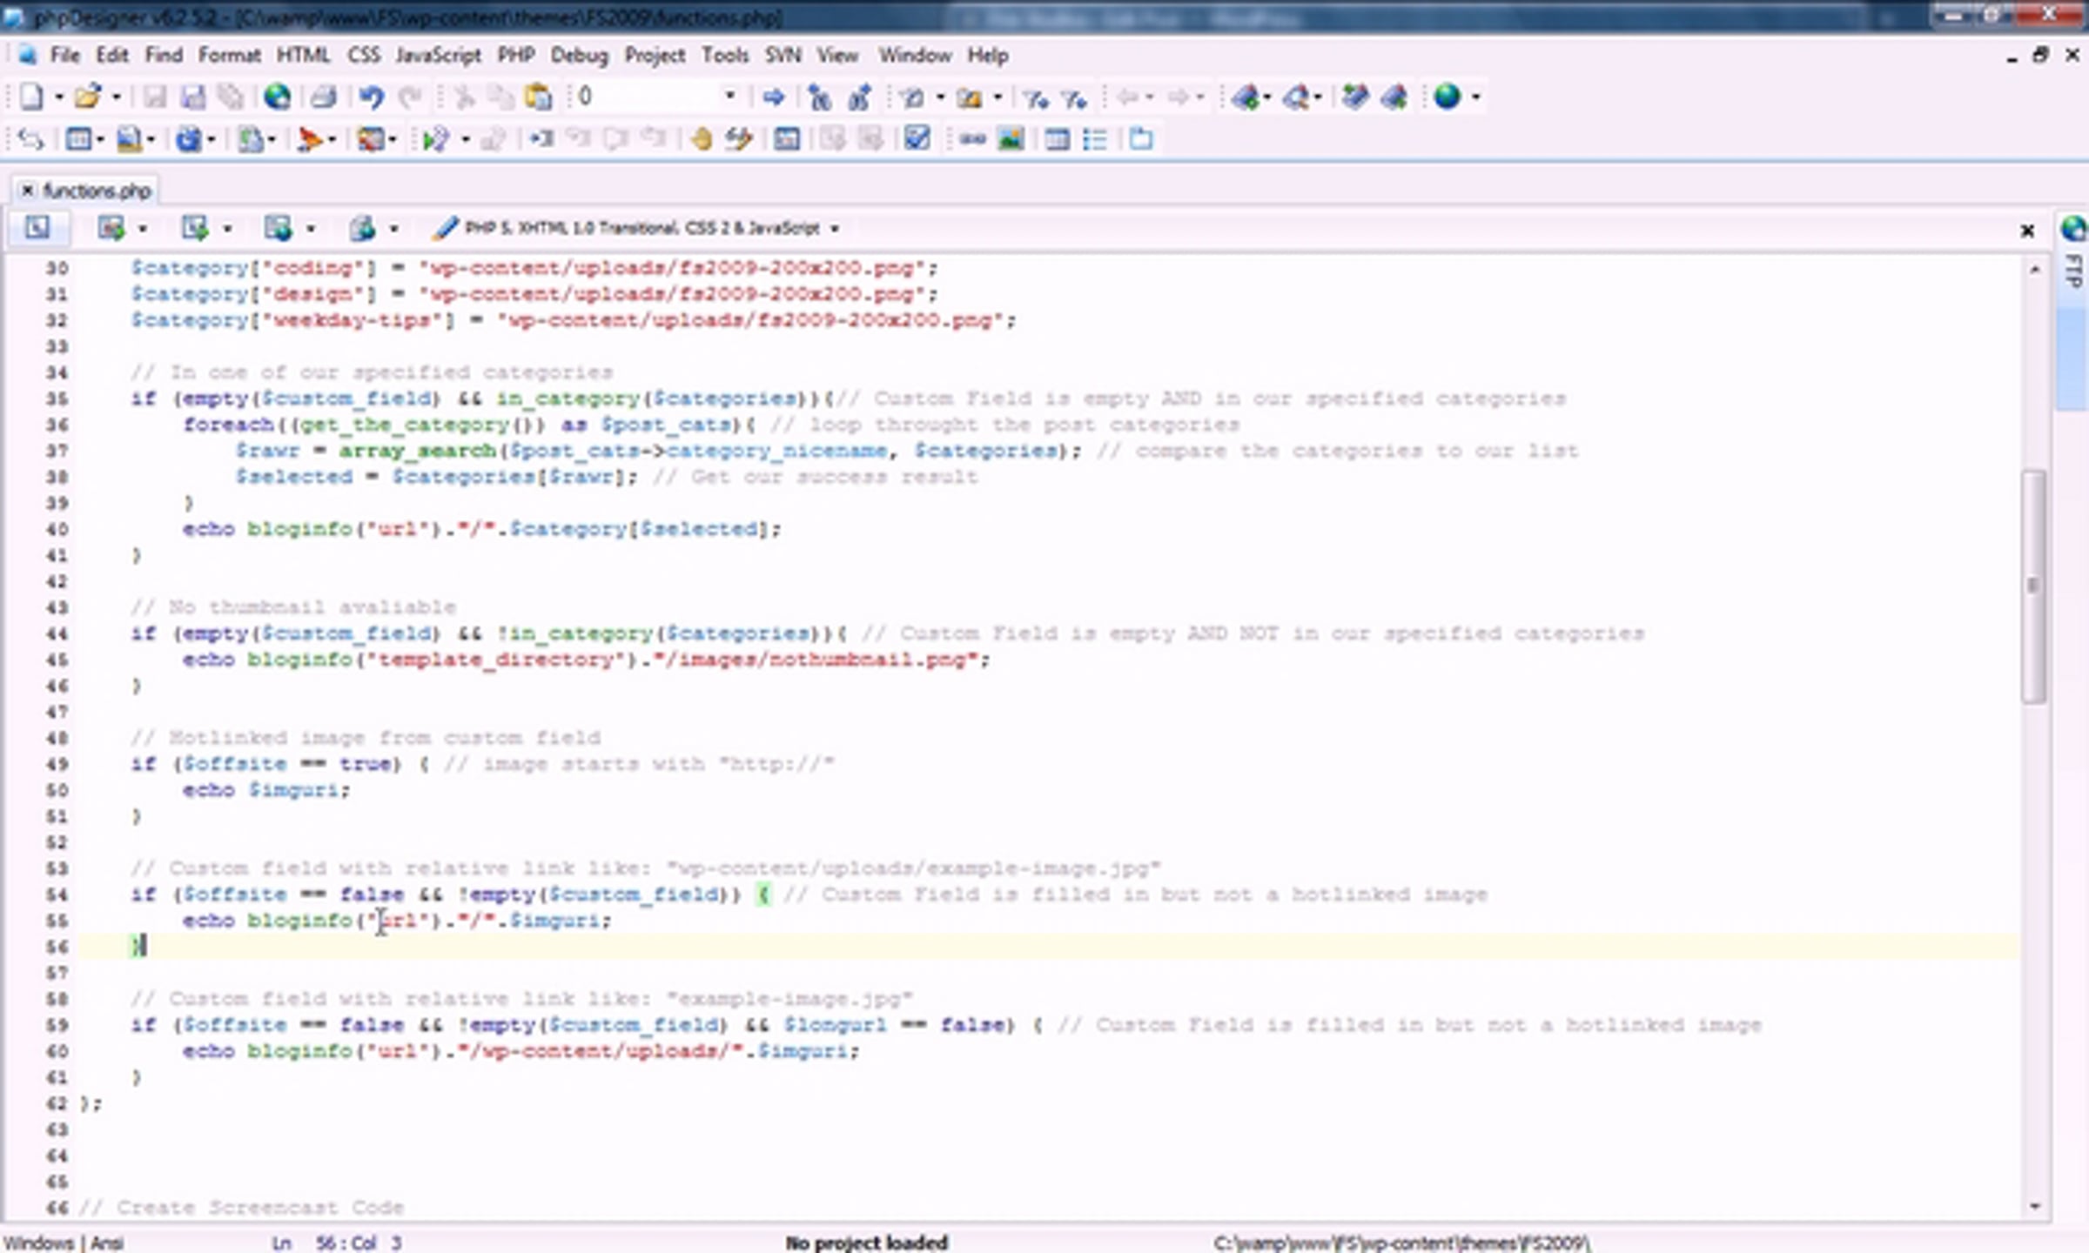Click the indent arrow icon in second toolbar
The width and height of the screenshot is (2089, 1253).
541,139
